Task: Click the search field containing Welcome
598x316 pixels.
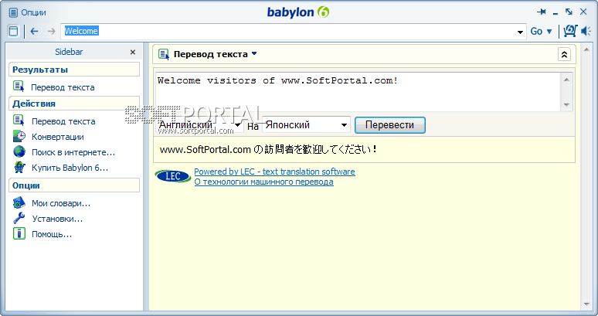Action: pos(289,31)
